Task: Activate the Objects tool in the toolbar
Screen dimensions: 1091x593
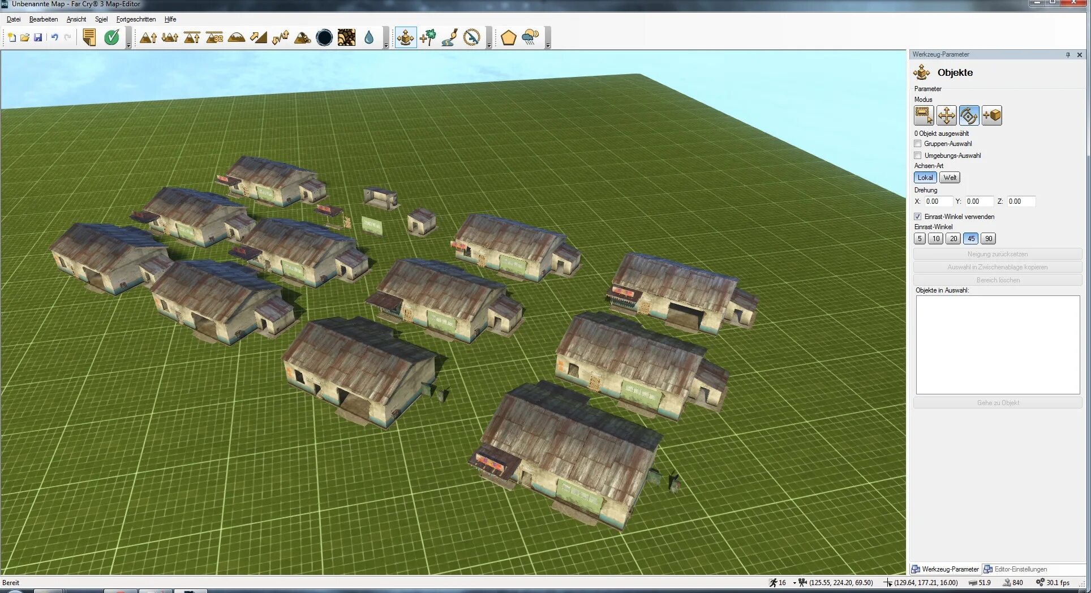Action: 406,37
